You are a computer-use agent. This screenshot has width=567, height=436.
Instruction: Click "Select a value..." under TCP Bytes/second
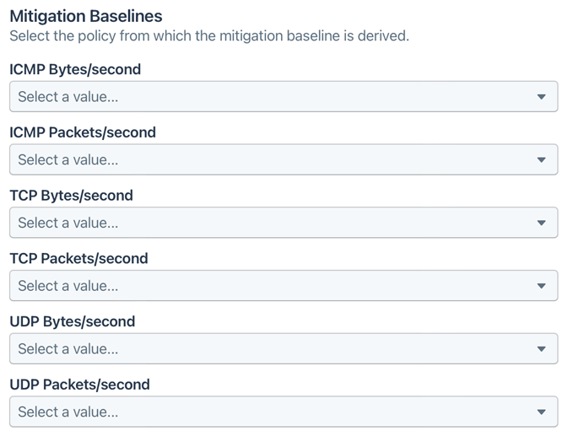pyautogui.click(x=68, y=223)
